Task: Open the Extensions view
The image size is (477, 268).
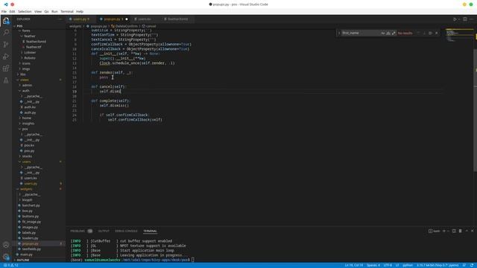Action: 6,68
